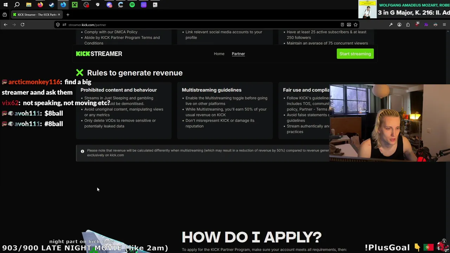Open site permissions icon in address bar

pyautogui.click(x=64, y=25)
